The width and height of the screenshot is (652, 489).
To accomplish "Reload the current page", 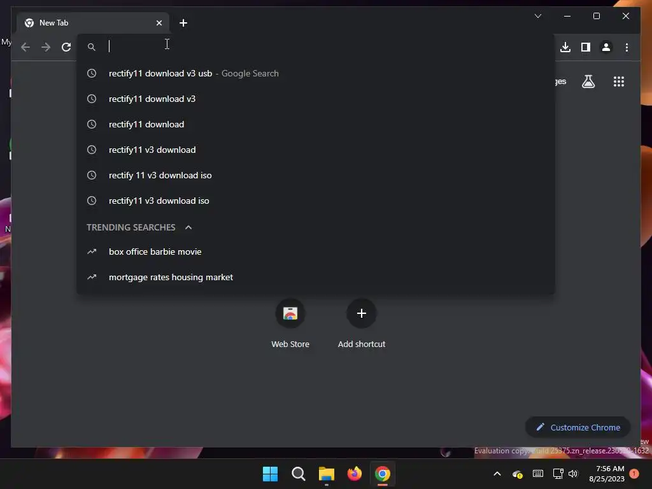I will [66, 47].
